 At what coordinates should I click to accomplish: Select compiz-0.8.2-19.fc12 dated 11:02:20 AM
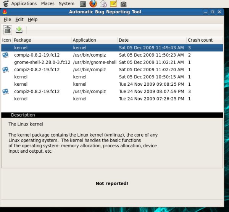(37, 70)
